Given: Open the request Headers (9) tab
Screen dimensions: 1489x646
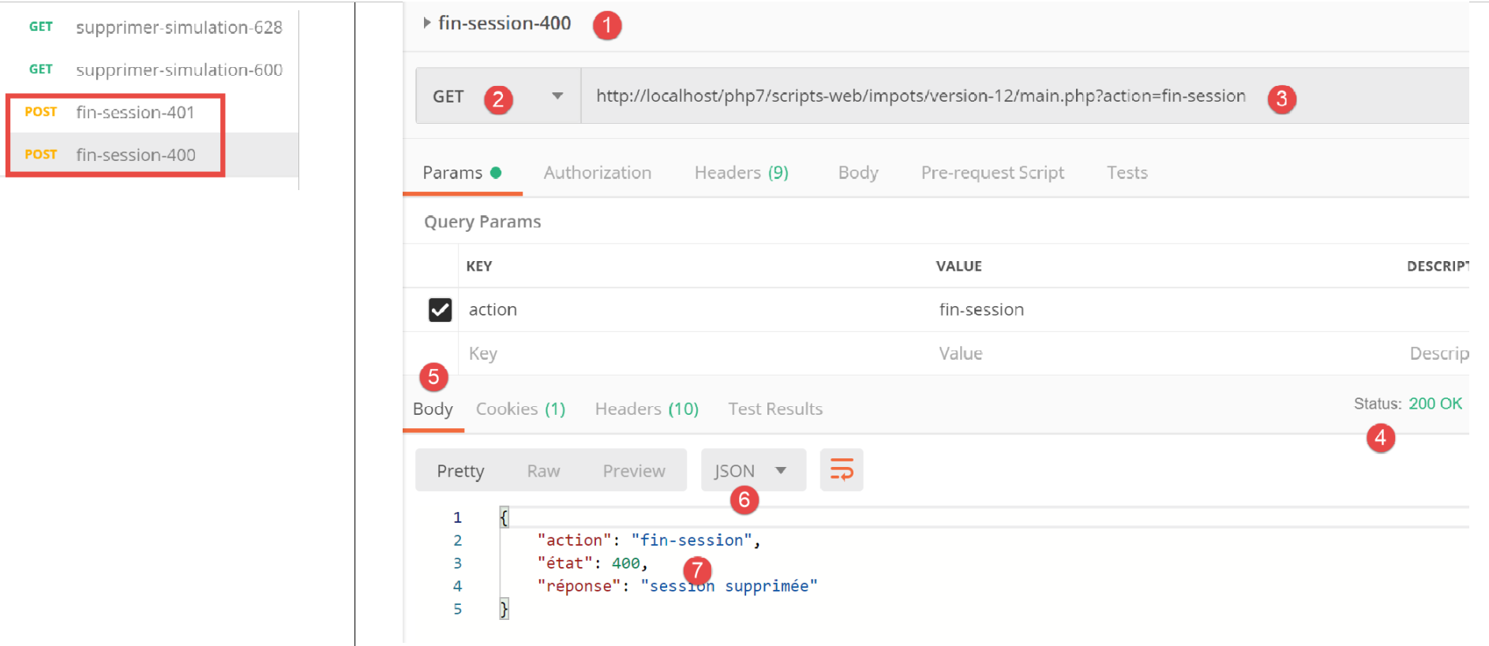Looking at the screenshot, I should [741, 173].
